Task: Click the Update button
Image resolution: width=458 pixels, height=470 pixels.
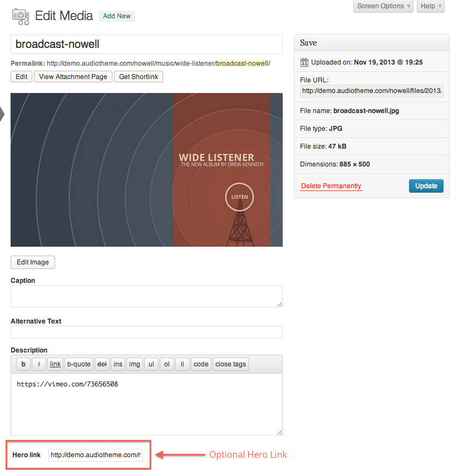Action: pos(426,186)
